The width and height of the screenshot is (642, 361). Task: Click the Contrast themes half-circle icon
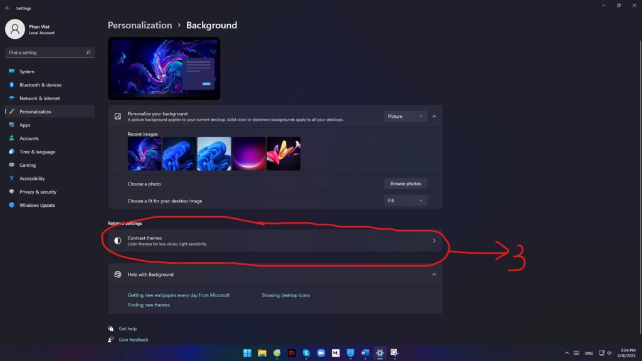117,241
